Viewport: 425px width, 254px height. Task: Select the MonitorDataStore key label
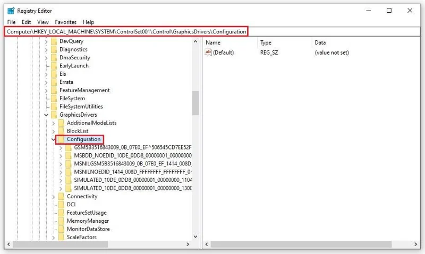coord(88,229)
